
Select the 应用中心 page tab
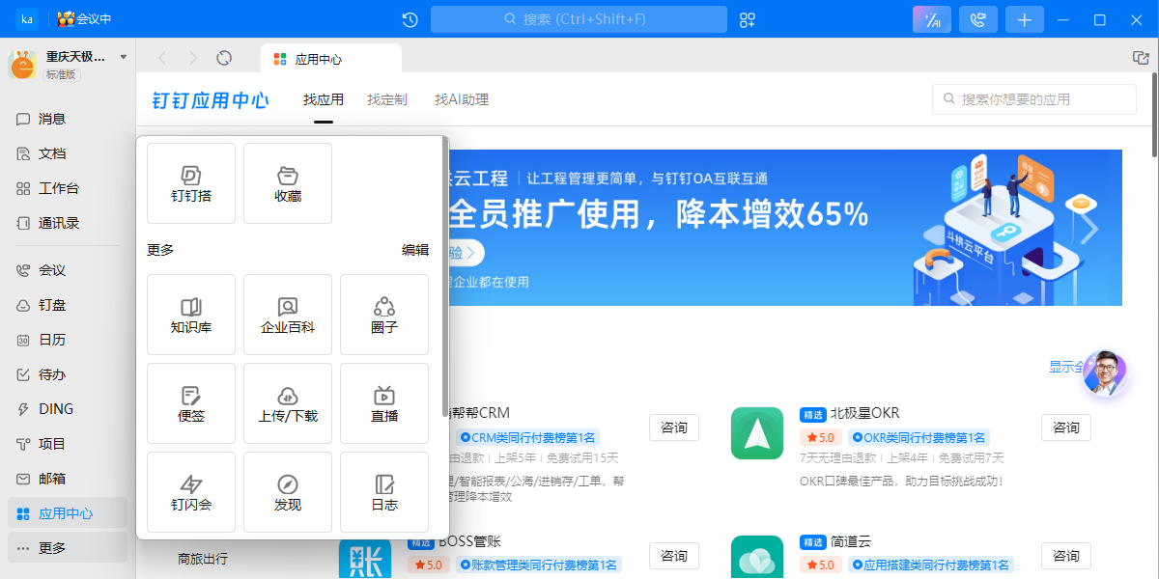(x=331, y=59)
